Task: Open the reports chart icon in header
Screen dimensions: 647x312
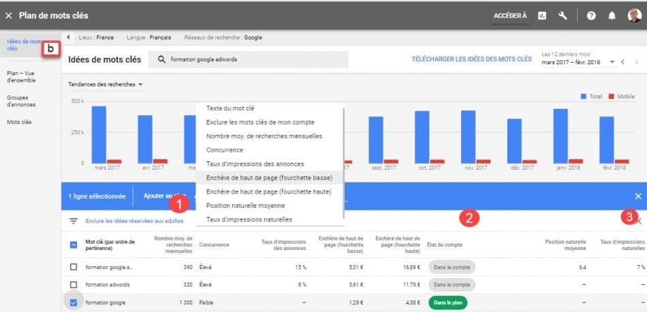Action: [x=542, y=16]
